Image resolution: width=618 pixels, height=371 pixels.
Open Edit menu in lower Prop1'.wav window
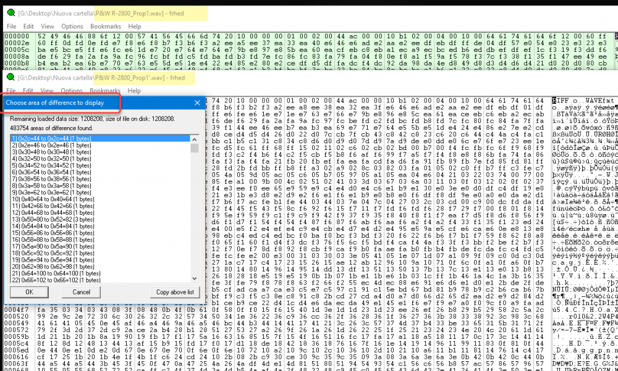pyautogui.click(x=28, y=91)
